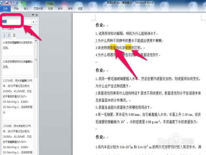This screenshot has height=155, width=206.
Task: Click the line 试用所学知识解释：明矾为什么能够净水？
Action: (125, 33)
